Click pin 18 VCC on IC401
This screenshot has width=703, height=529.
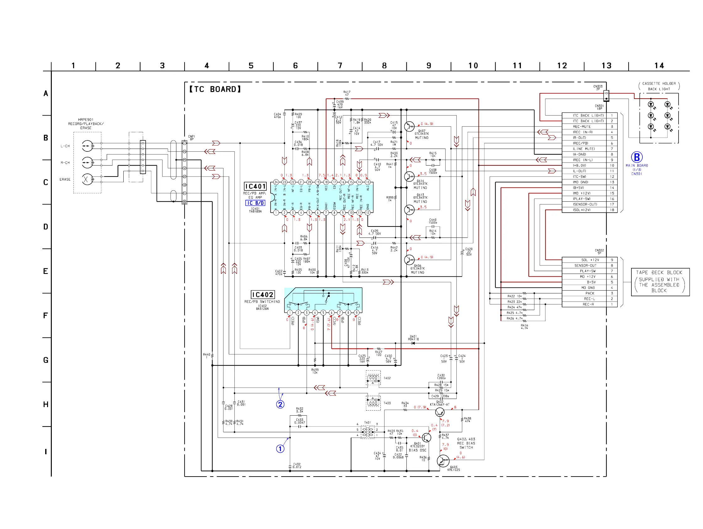pos(326,182)
